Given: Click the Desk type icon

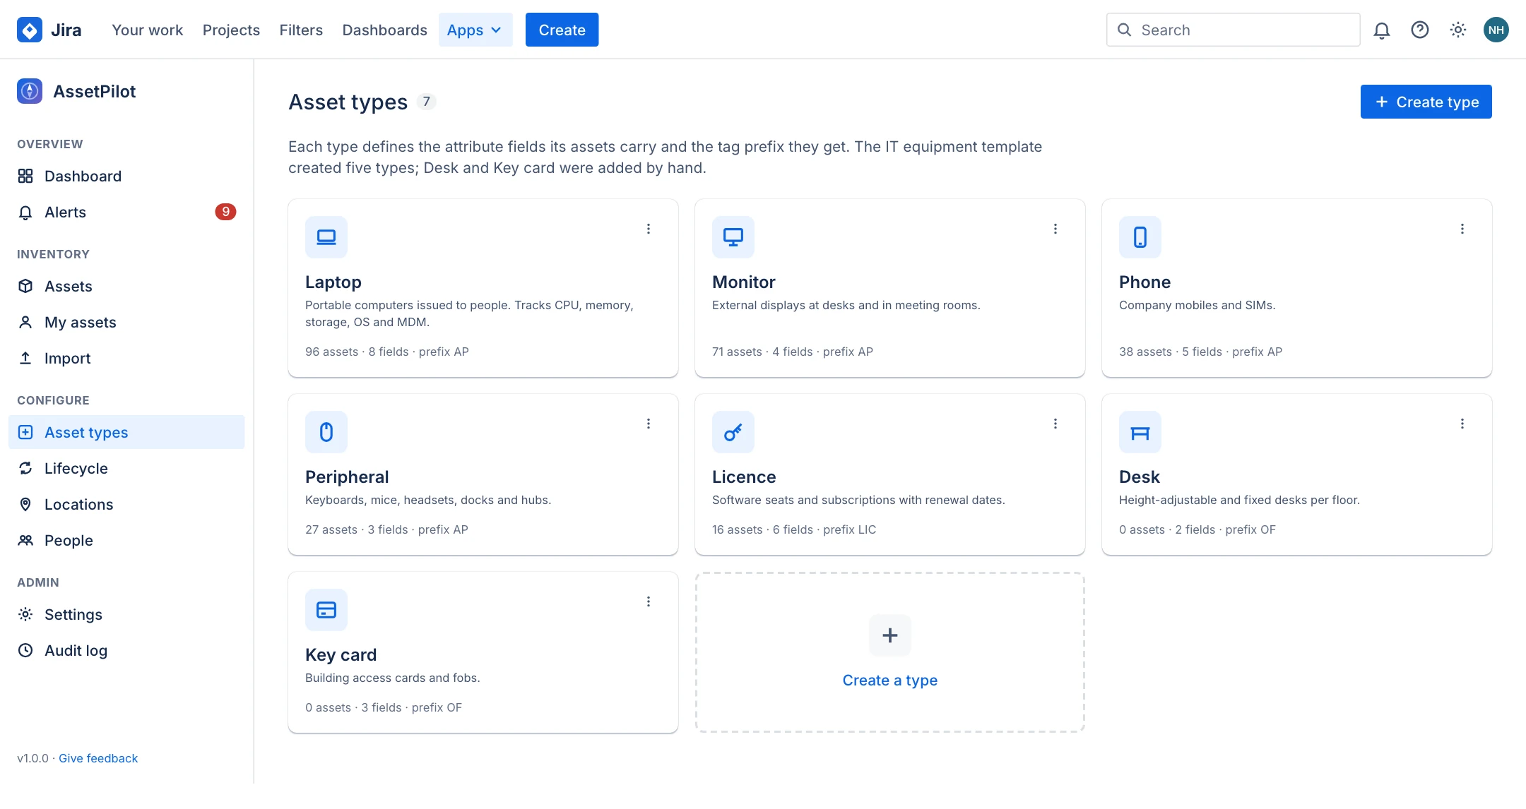Looking at the screenshot, I should [x=1140, y=432].
